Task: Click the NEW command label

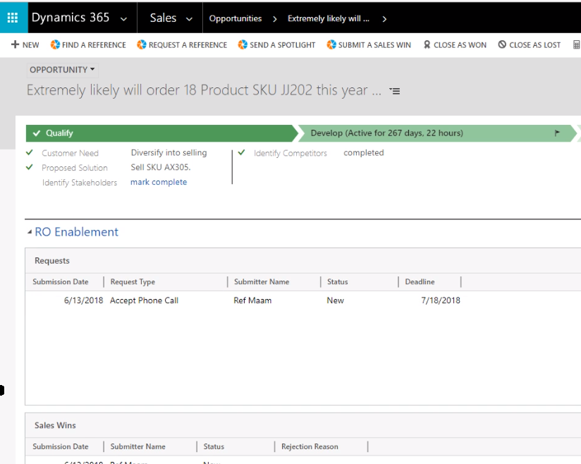Action: click(31, 45)
